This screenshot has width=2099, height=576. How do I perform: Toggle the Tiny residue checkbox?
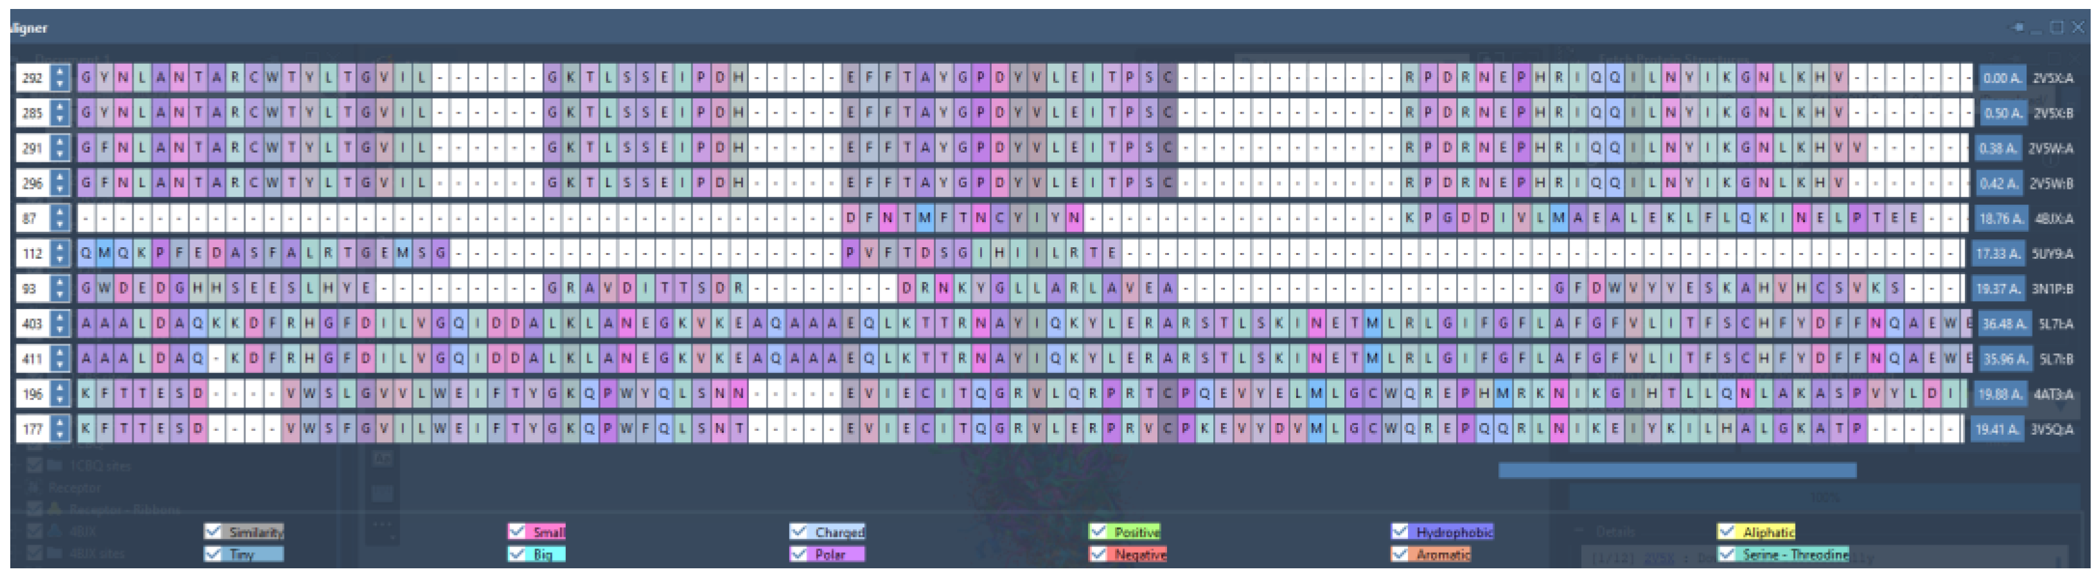coord(213,554)
